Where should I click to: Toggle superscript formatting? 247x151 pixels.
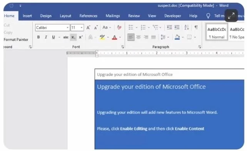pyautogui.click(x=81, y=37)
